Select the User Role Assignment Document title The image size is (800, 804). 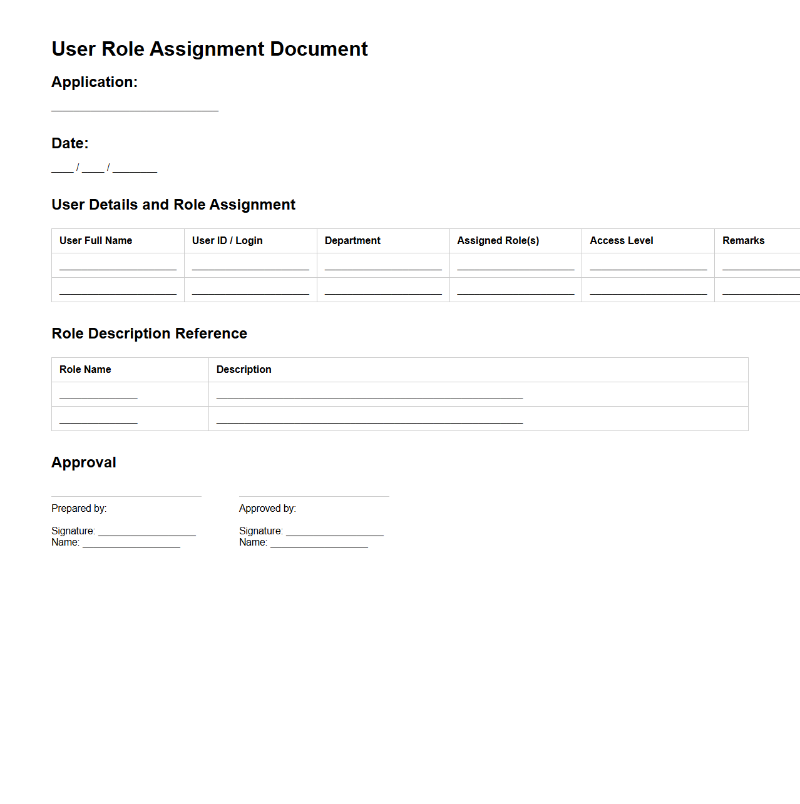tap(210, 49)
